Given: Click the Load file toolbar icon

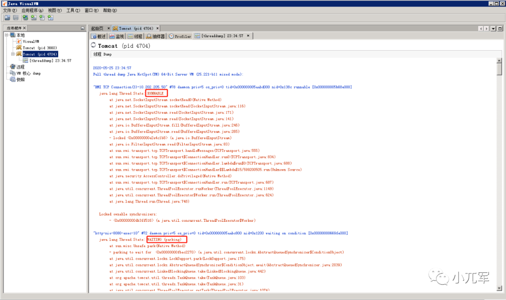Looking at the screenshot, I should [7, 18].
